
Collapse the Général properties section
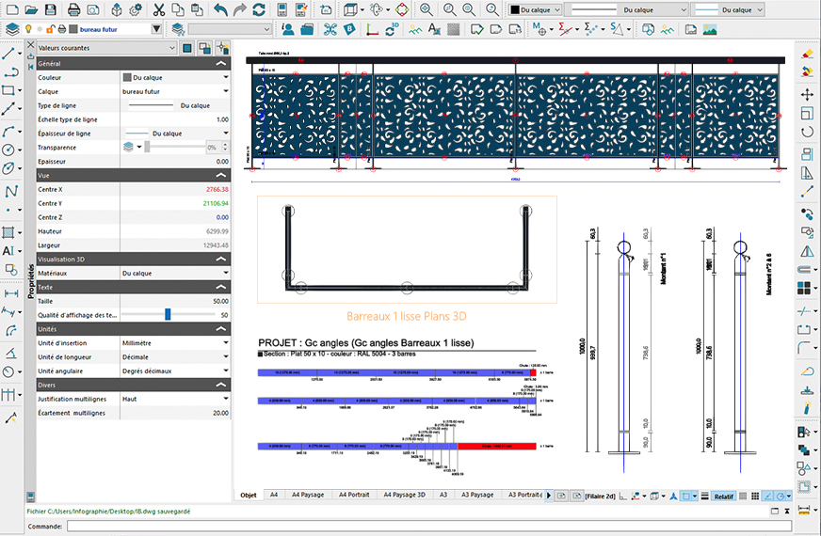point(221,63)
